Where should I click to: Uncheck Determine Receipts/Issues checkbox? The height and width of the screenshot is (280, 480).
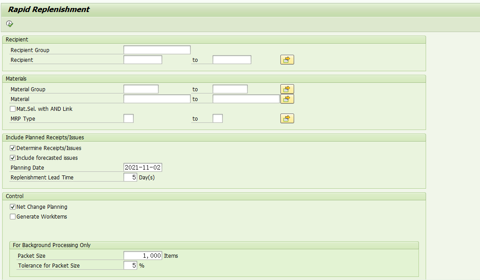click(x=13, y=148)
